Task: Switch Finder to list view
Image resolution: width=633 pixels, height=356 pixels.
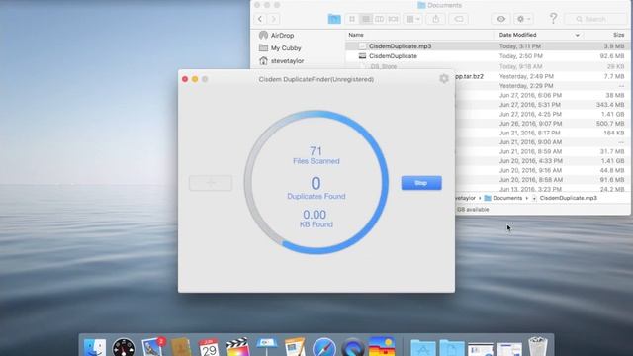Action: [366, 19]
